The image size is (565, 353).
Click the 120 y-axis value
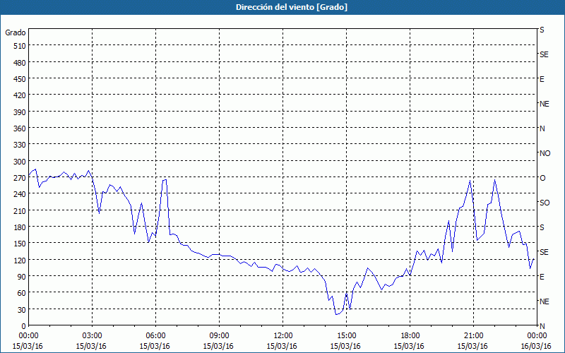(20, 261)
